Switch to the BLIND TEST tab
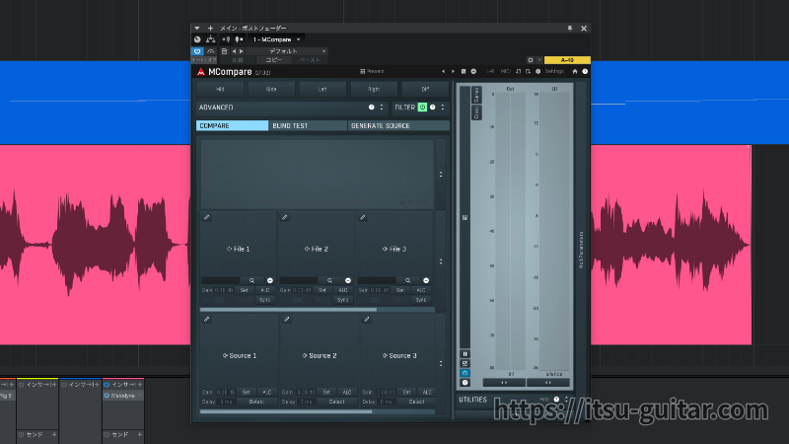 click(x=308, y=126)
